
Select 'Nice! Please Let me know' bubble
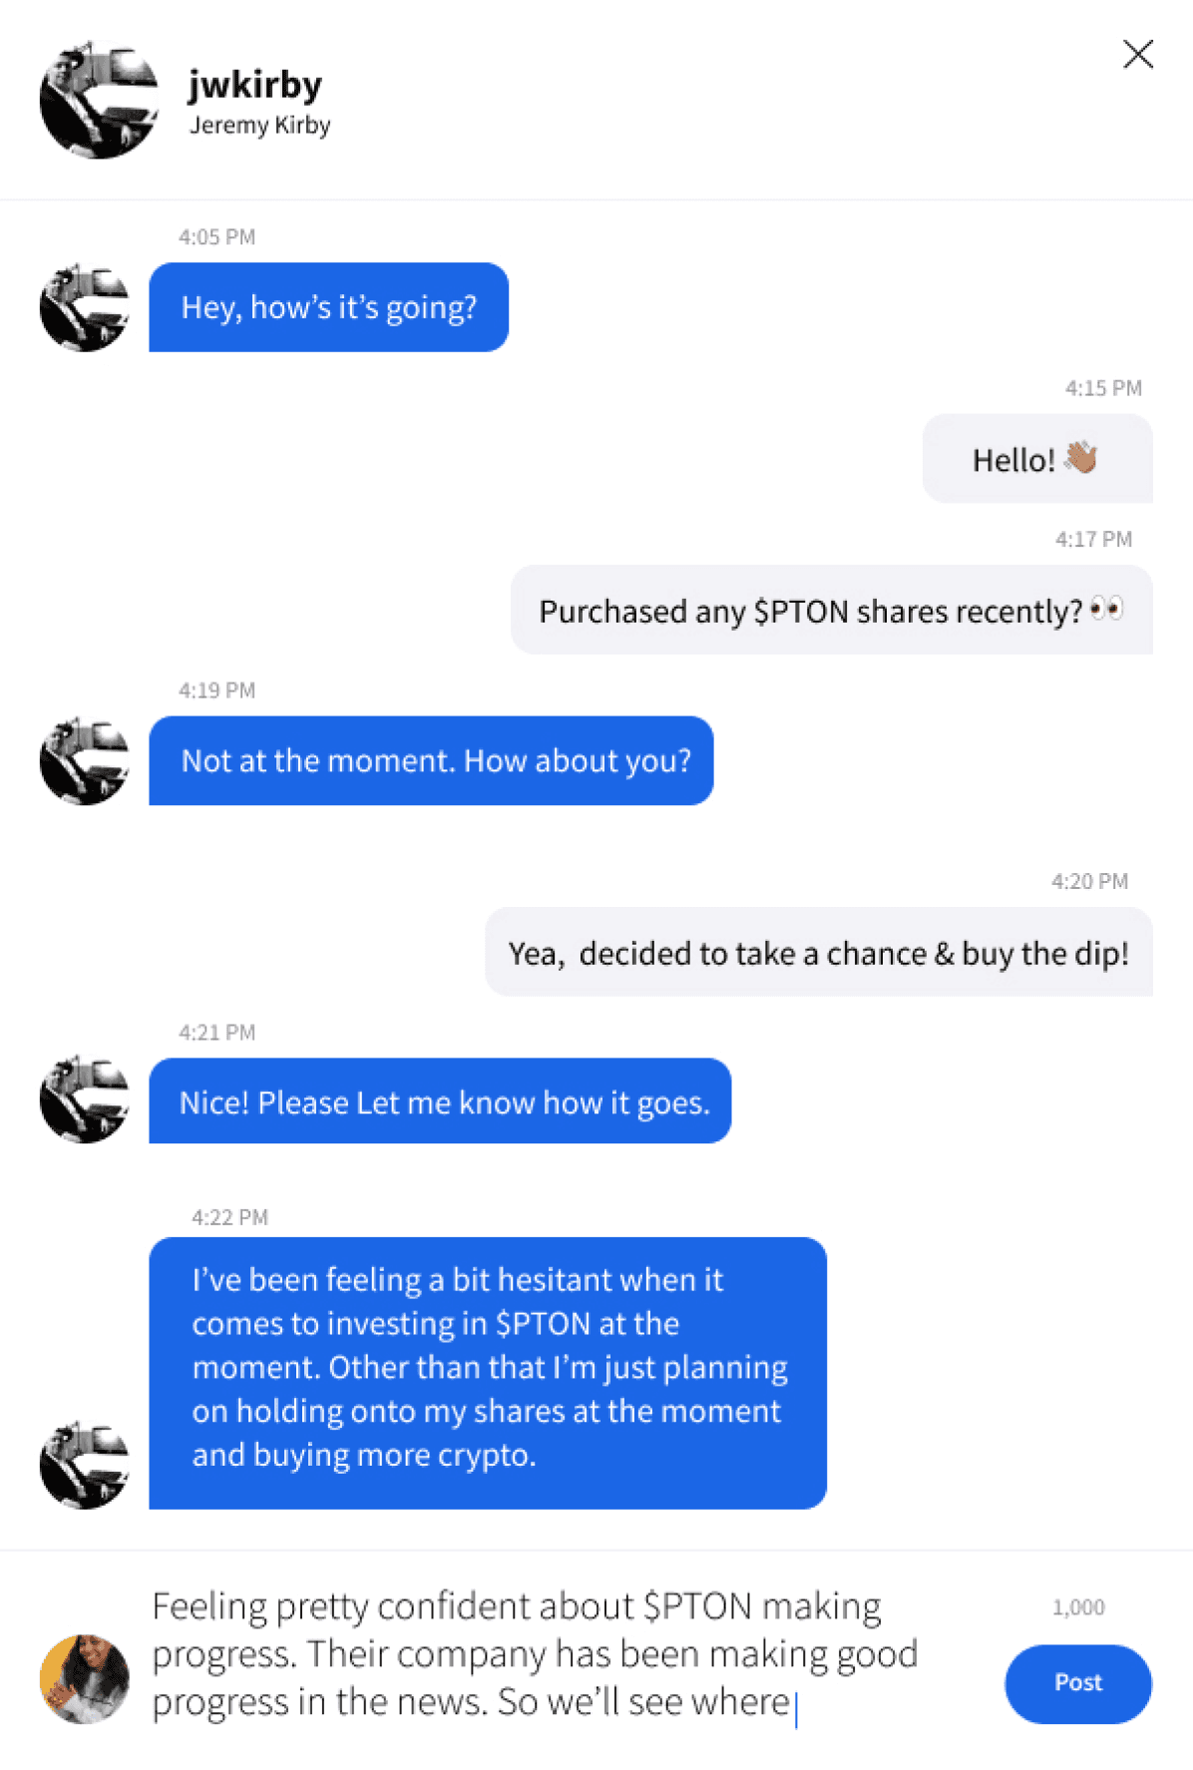(x=440, y=1101)
